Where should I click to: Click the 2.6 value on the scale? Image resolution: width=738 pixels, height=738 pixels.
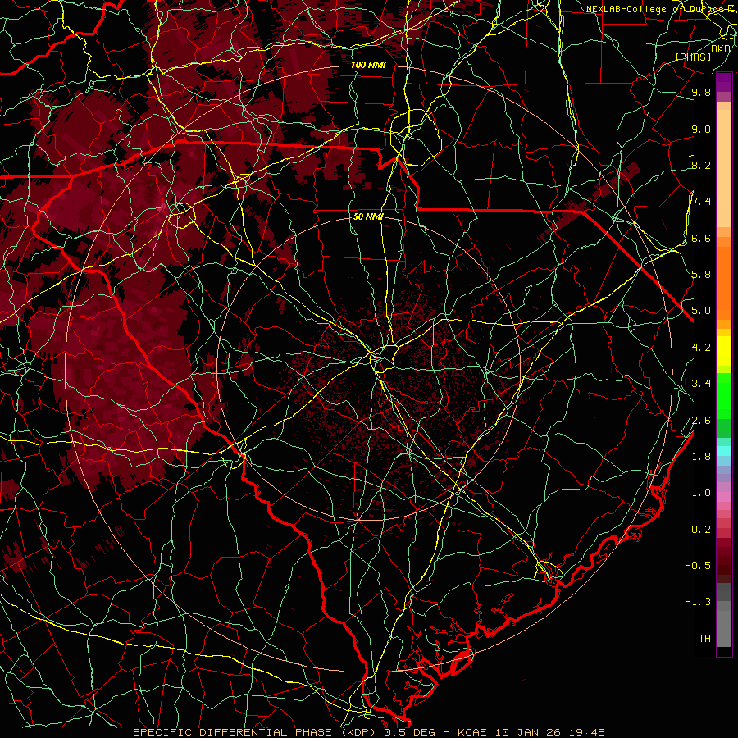tap(701, 421)
